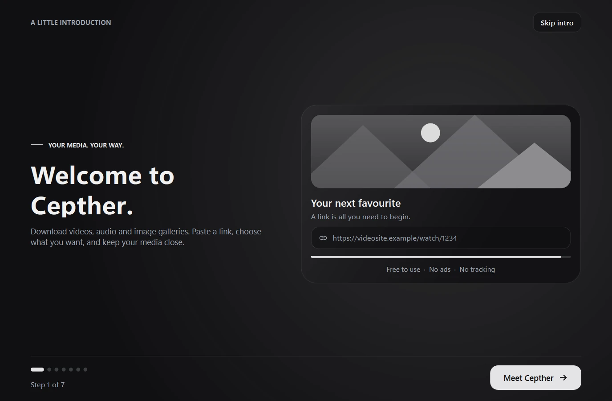Click the "No ads" label

(440, 269)
